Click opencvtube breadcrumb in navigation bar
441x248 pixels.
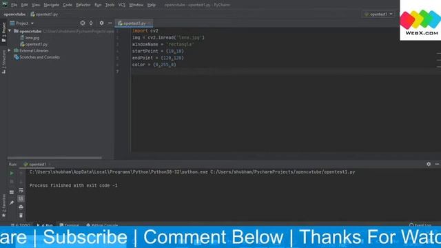[14, 14]
